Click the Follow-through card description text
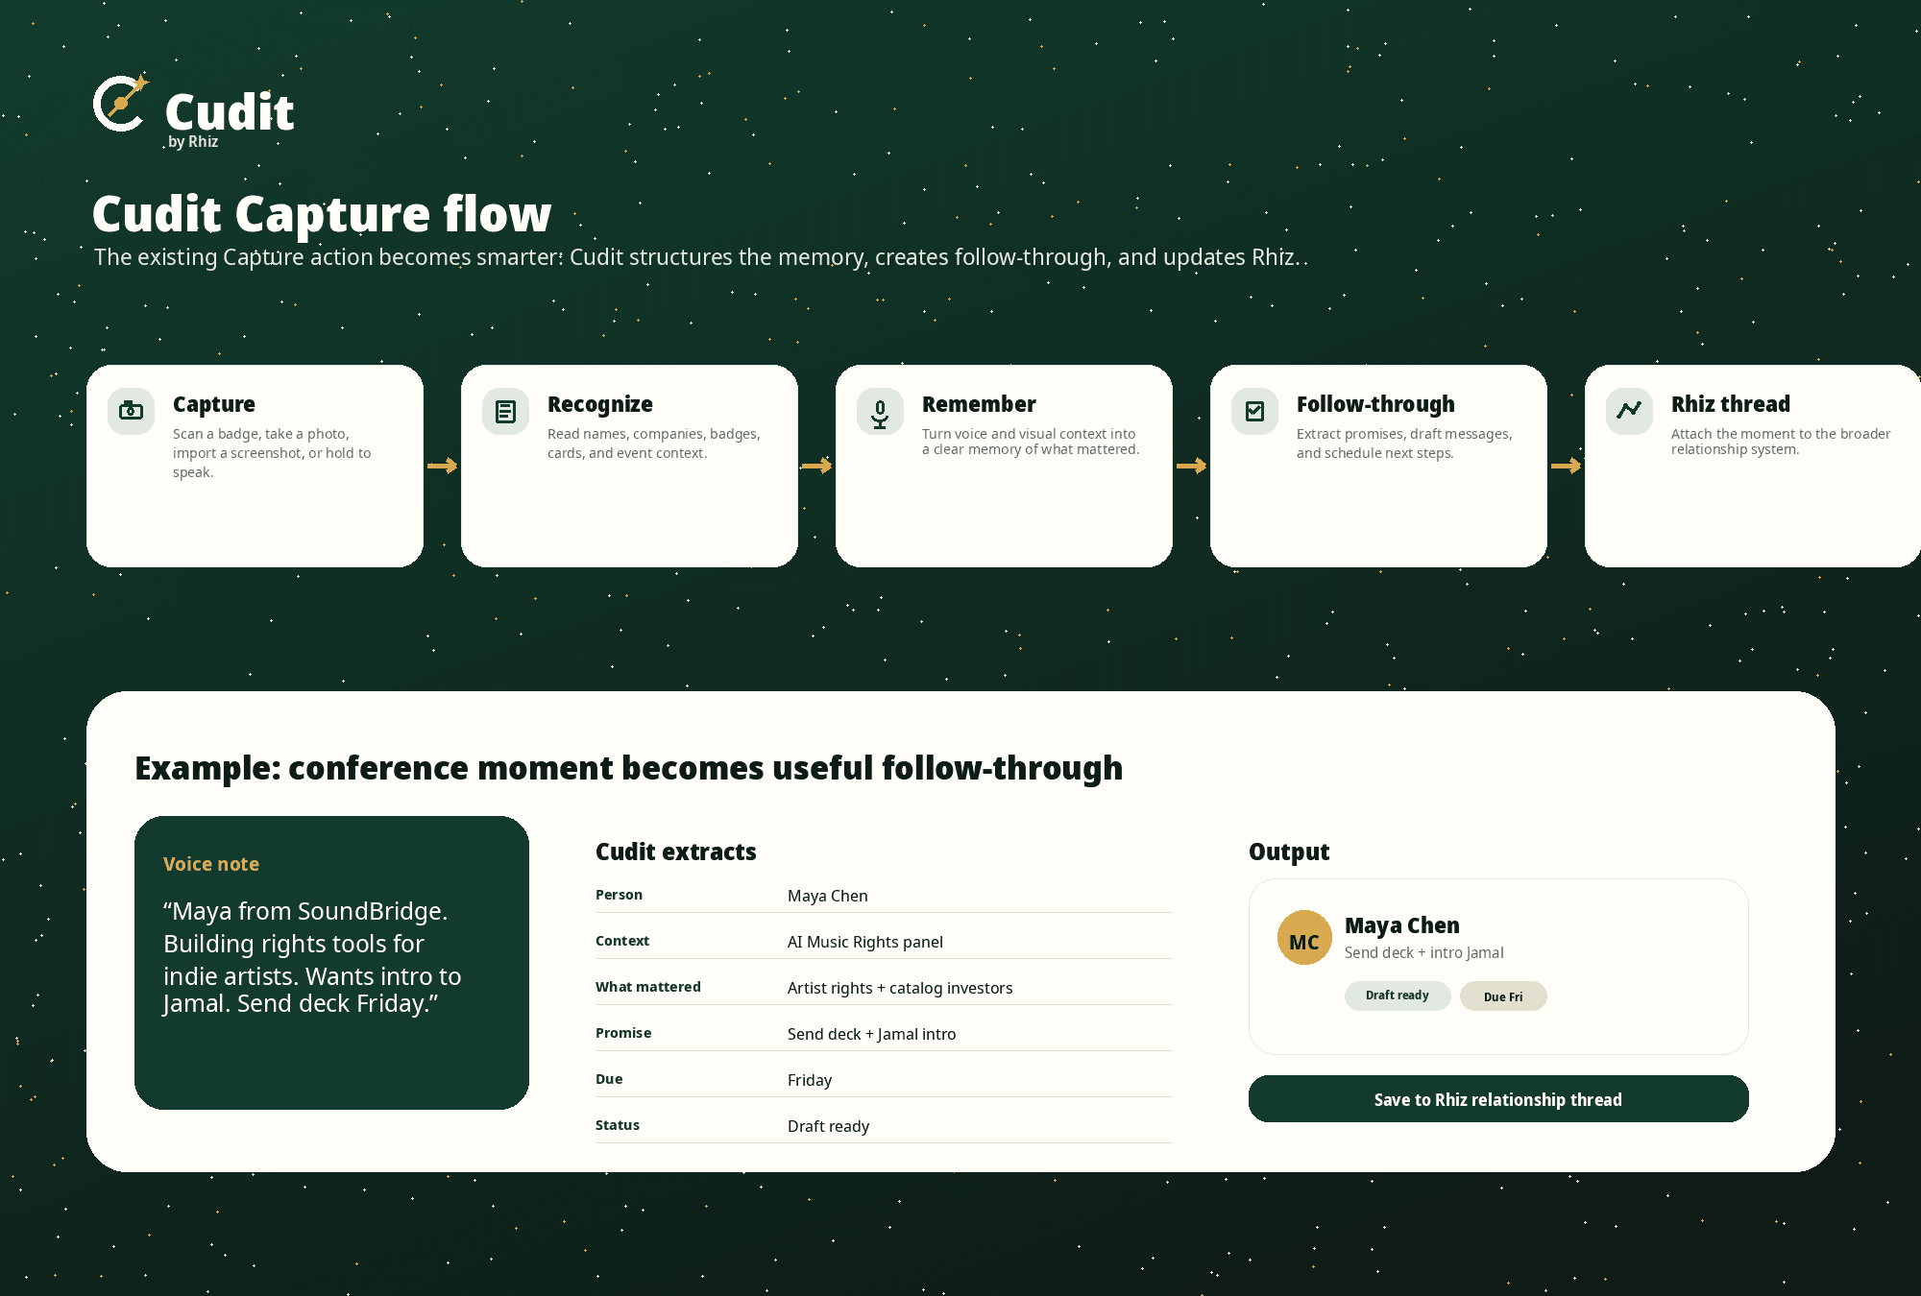The height and width of the screenshot is (1296, 1921). click(1404, 444)
